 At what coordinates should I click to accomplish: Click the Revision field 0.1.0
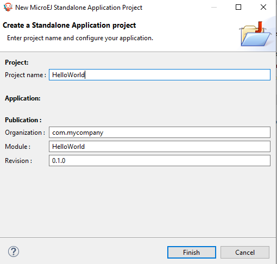(x=160, y=161)
